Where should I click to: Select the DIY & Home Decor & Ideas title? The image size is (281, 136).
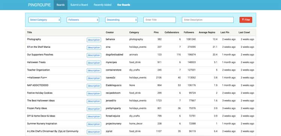(41, 116)
